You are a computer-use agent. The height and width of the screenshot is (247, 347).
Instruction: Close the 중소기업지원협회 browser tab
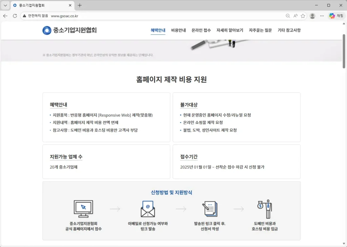pyautogui.click(x=70, y=5)
